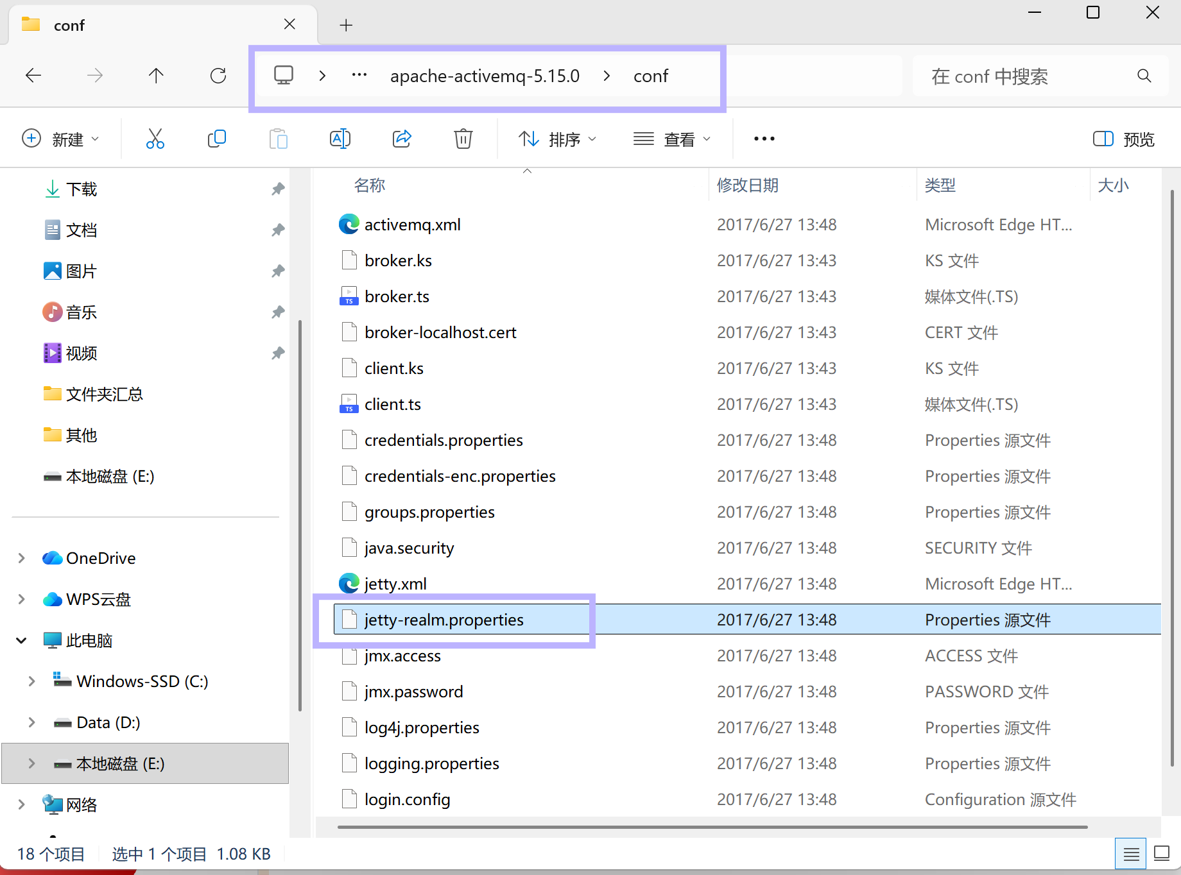Image resolution: width=1181 pixels, height=875 pixels.
Task: Select the login.config file
Action: click(408, 799)
